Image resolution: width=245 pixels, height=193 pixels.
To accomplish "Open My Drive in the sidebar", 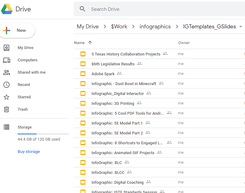I will click(x=25, y=48).
